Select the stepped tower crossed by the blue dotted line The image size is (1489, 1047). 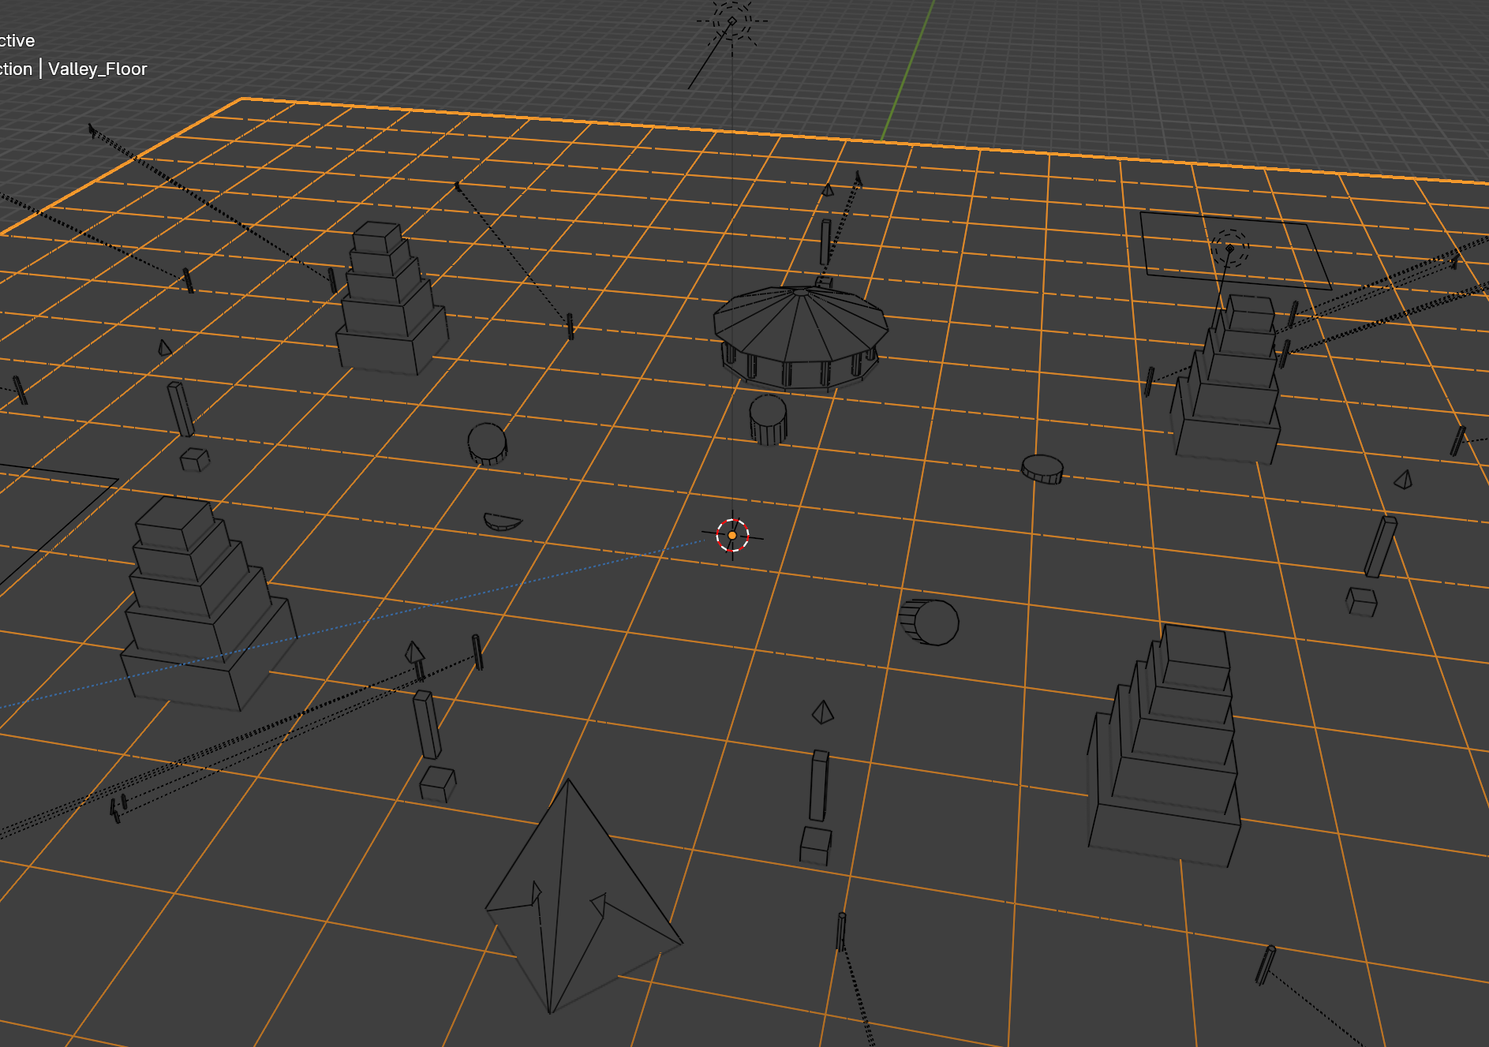(x=207, y=604)
